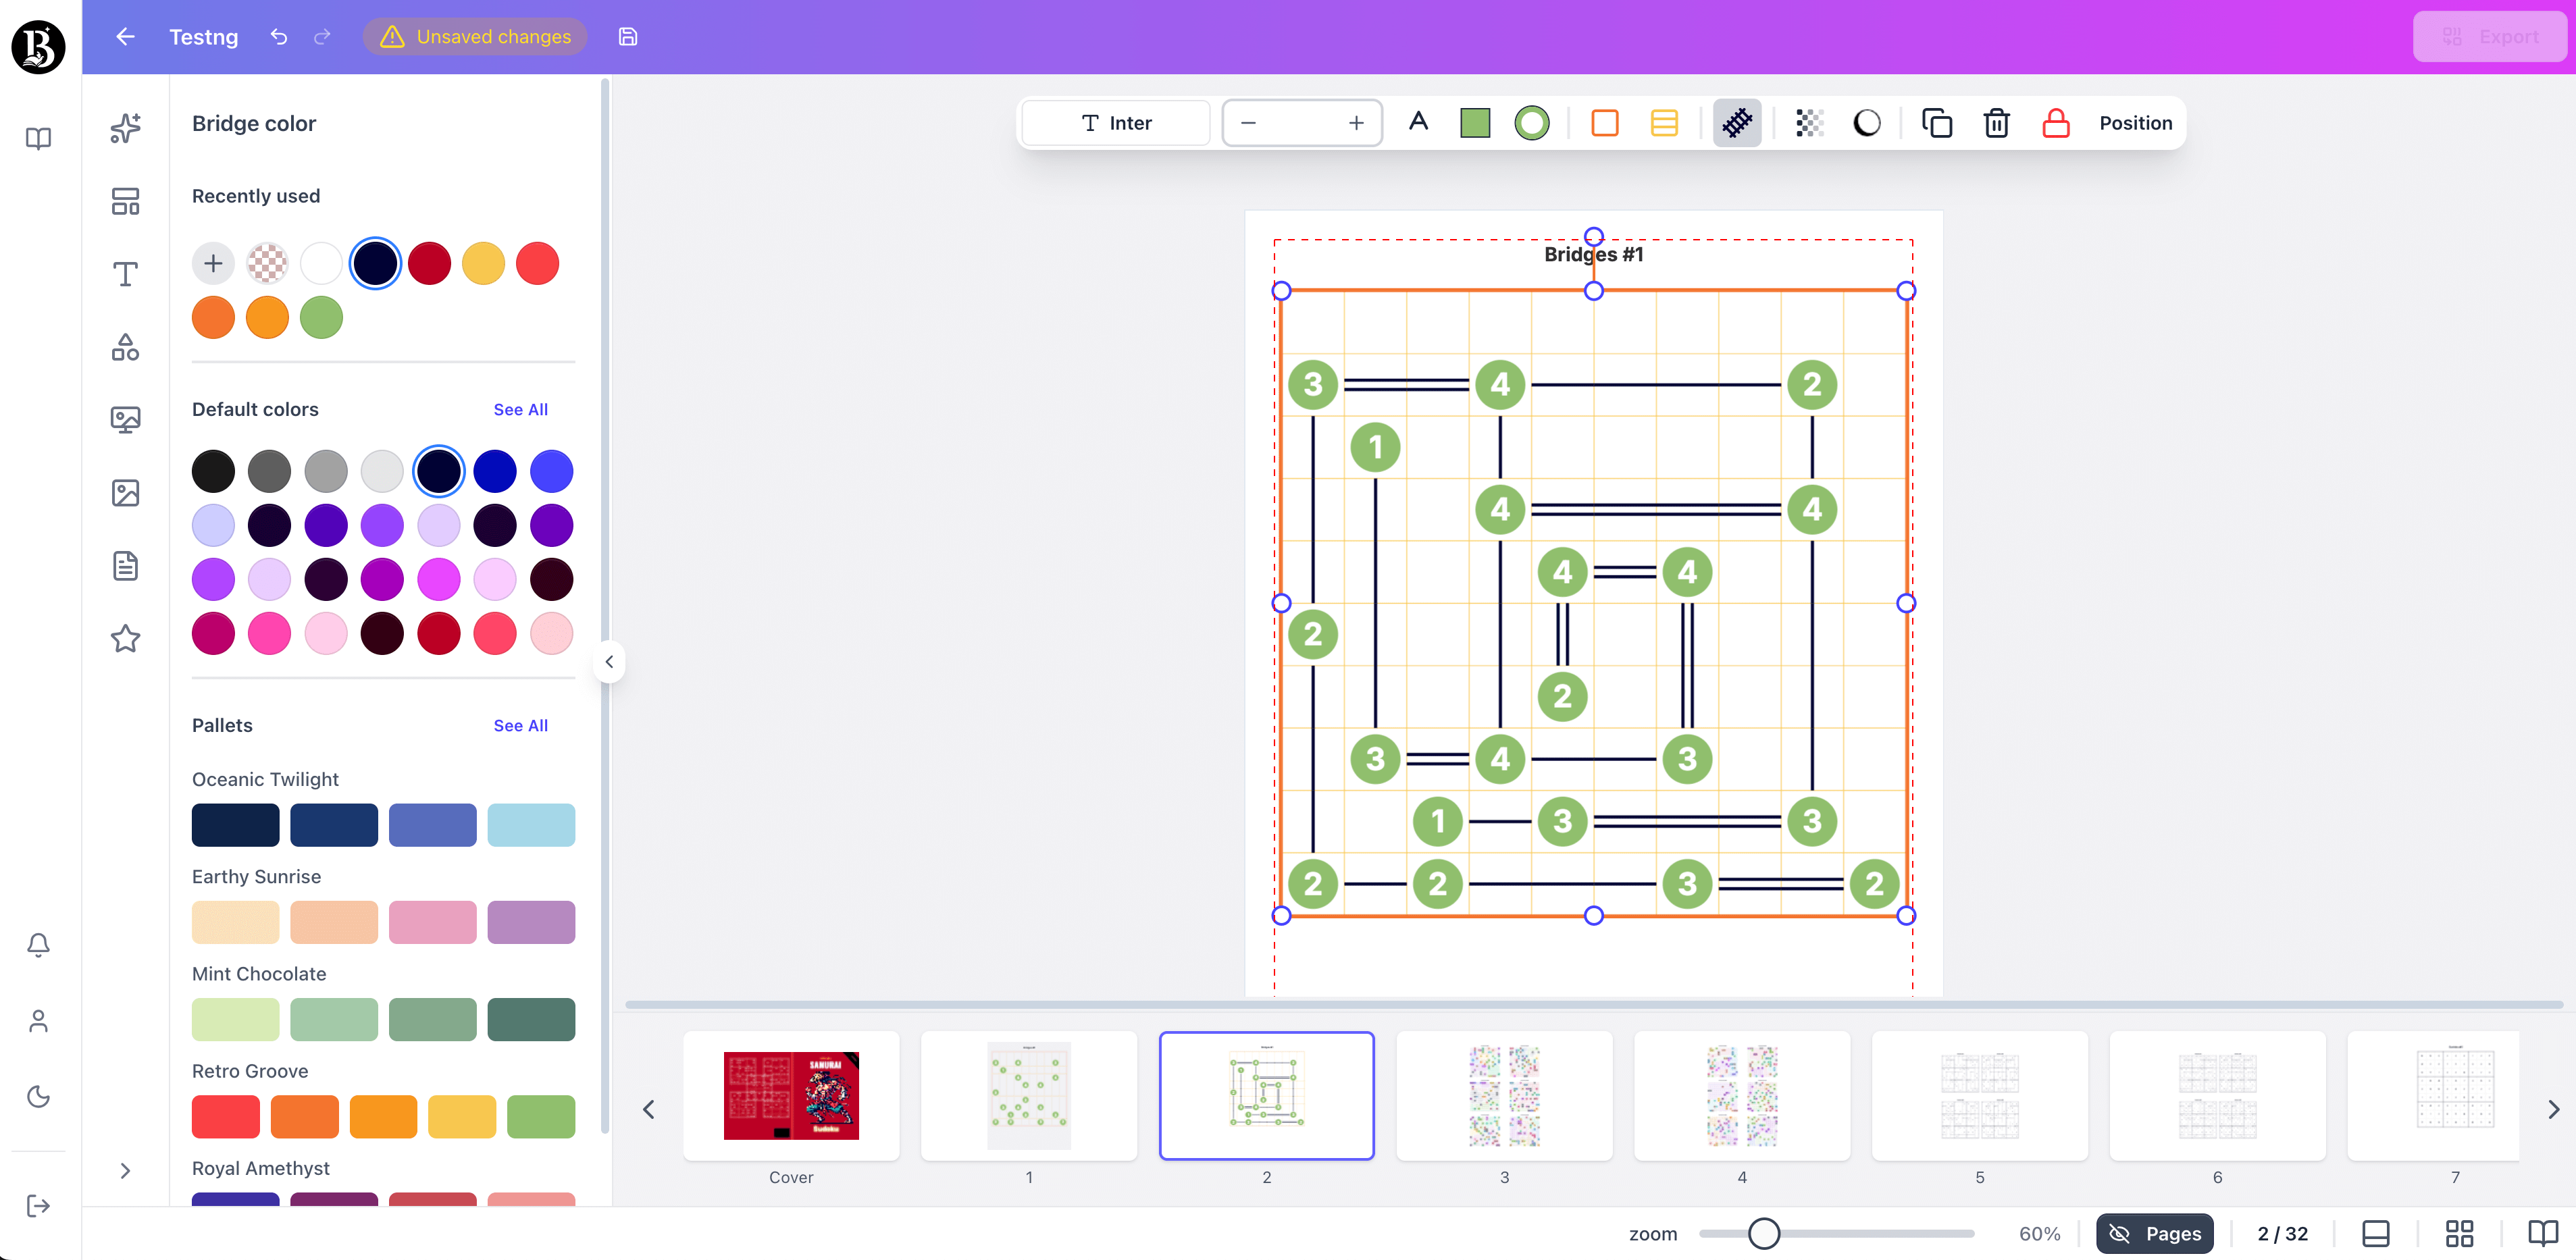Pick the navy blue default color swatch
The width and height of the screenshot is (2576, 1260).
coord(438,470)
